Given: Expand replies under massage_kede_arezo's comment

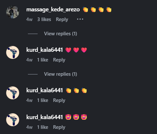Looking at the screenshot, I should coord(61,34).
